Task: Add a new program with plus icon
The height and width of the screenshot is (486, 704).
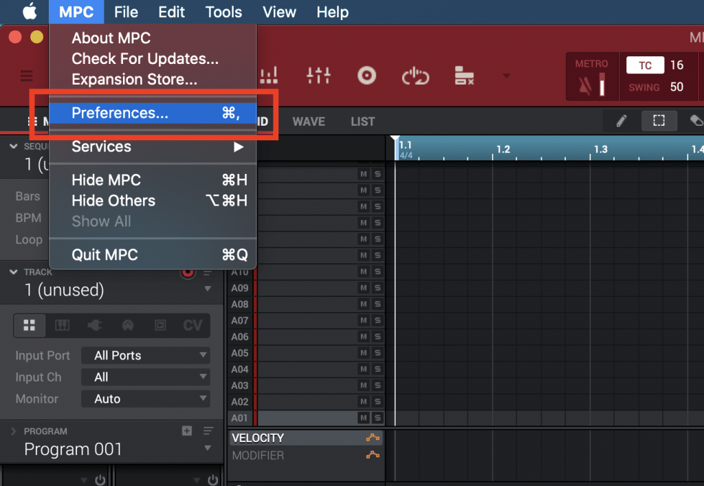Action: [x=187, y=431]
